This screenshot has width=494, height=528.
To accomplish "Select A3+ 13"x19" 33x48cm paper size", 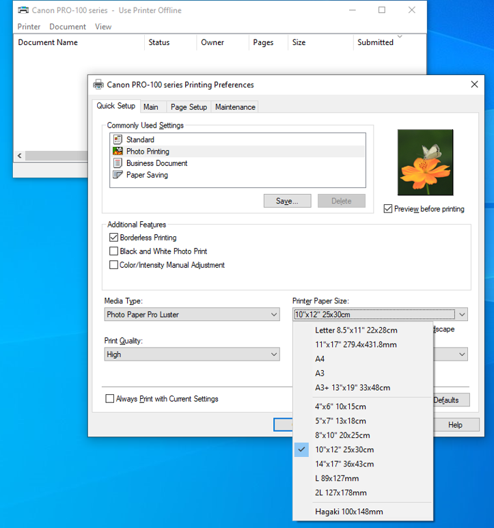I will pyautogui.click(x=363, y=387).
